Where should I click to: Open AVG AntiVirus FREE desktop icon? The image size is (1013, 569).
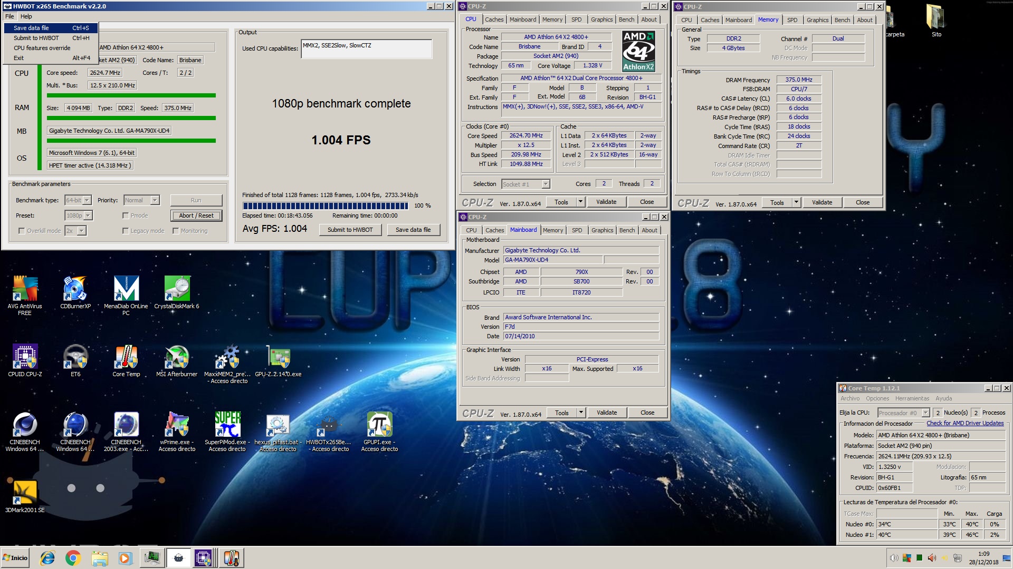pyautogui.click(x=25, y=295)
